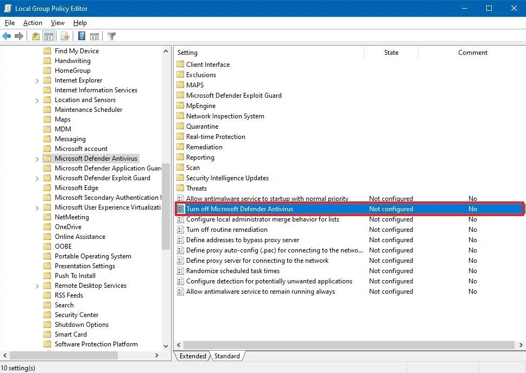526x373 pixels.
Task: Click the tree pane scroll down arrow
Action: [166, 346]
